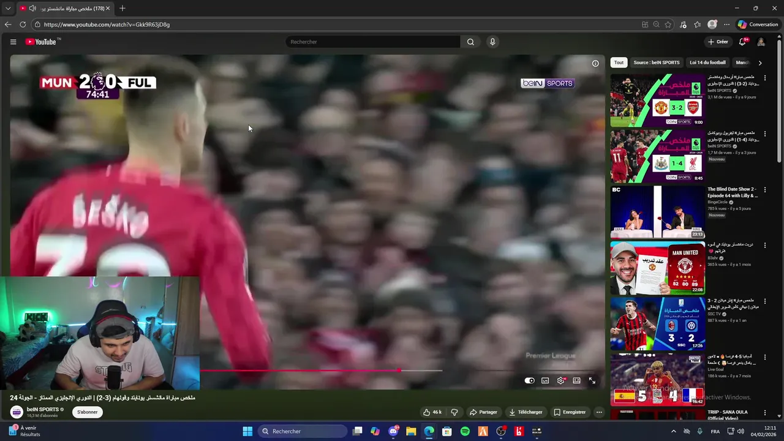Screen dimensions: 784x441
Task: Open Spotify from the taskbar
Action: click(465, 431)
